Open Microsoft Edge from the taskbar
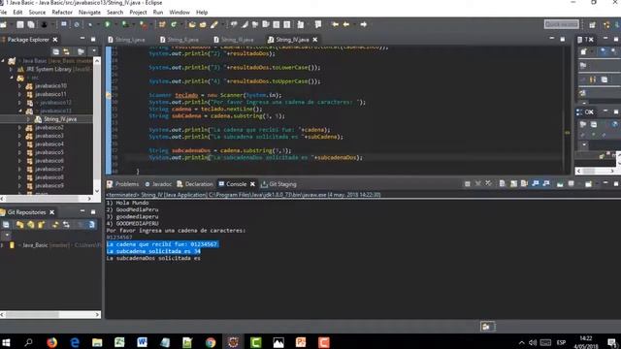This screenshot has height=349, width=621. (75, 342)
